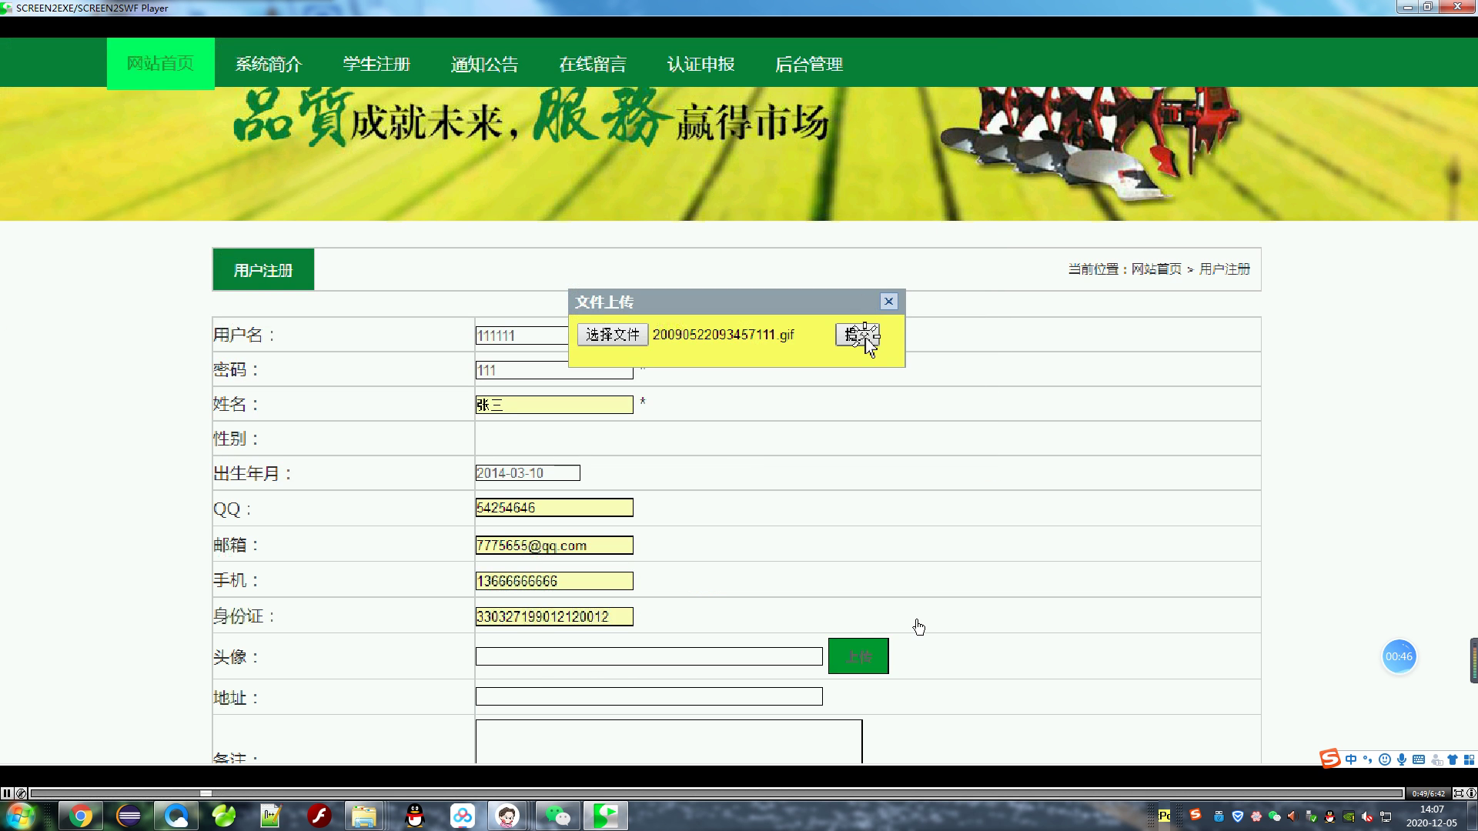Open the green Screen2SWF player taskbar icon
This screenshot has width=1478, height=831.
[x=605, y=816]
